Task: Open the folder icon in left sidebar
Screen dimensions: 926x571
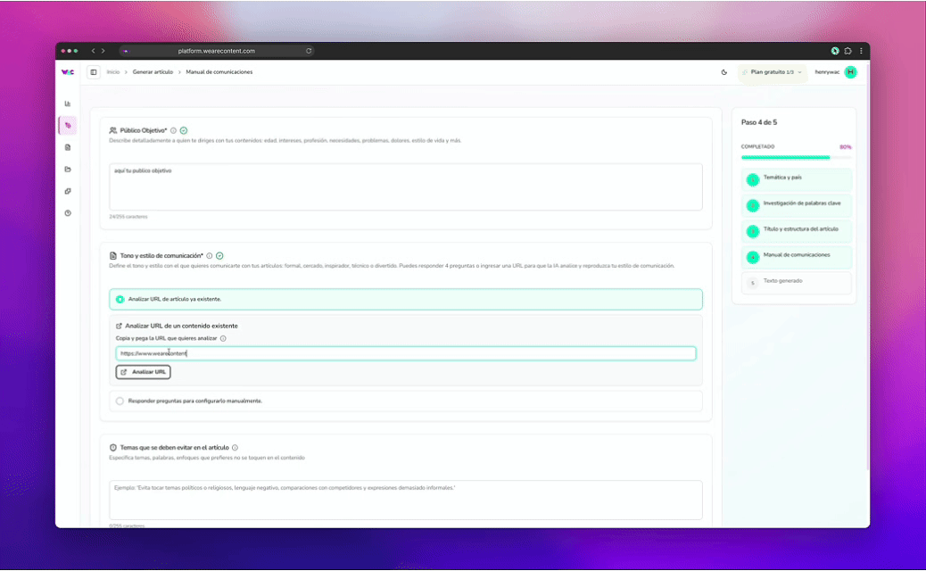Action: pyautogui.click(x=68, y=170)
